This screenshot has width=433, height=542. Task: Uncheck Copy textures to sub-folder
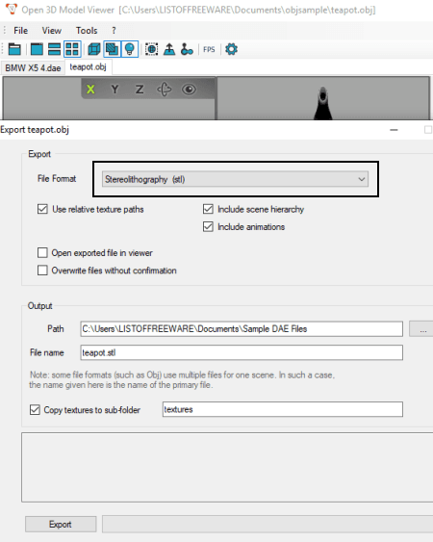[x=35, y=410]
